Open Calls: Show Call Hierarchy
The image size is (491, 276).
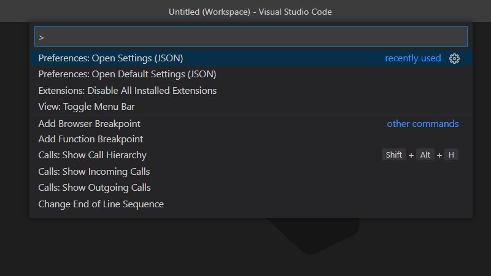tap(93, 155)
